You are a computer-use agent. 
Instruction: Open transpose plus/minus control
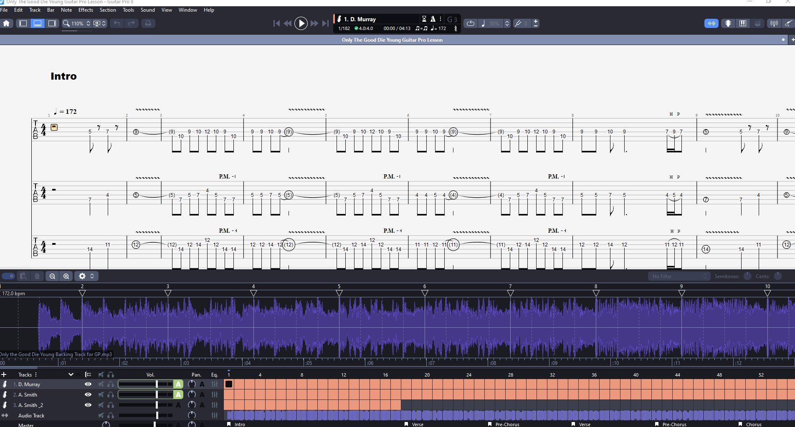(x=536, y=23)
